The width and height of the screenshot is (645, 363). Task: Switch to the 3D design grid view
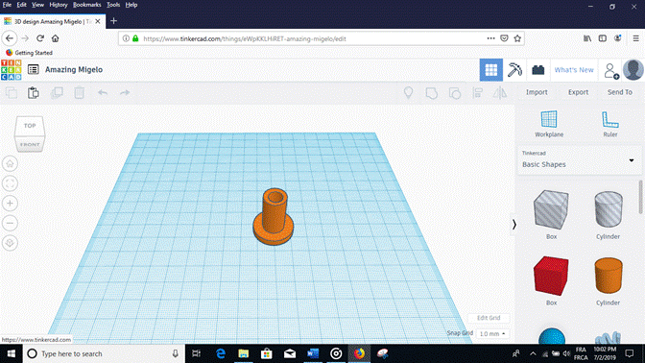click(491, 70)
